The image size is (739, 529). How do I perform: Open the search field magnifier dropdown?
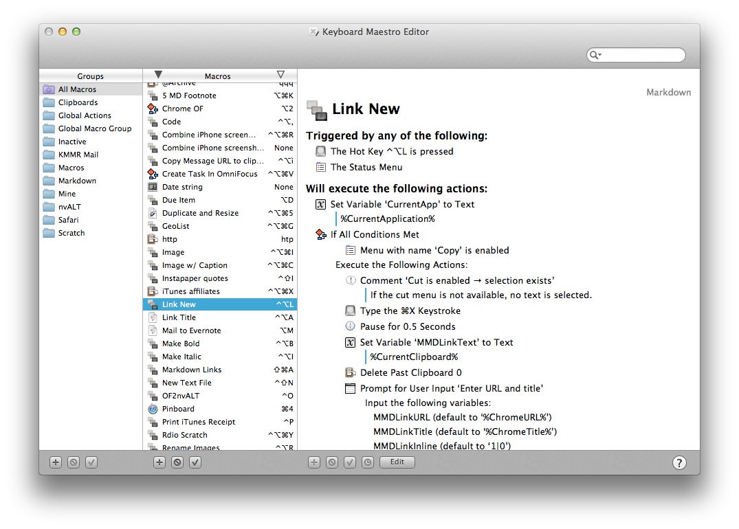coord(595,55)
